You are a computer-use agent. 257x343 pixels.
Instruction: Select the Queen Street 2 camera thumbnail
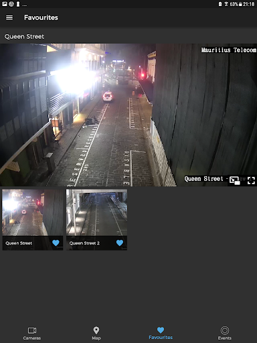pos(97,212)
